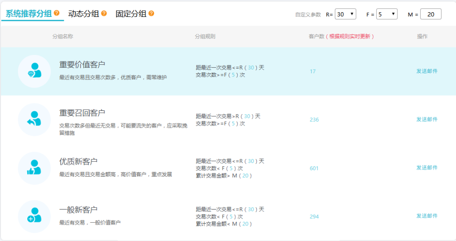Screen dimensions: 456x241
Task: Click the help icon beside 动态分组
Action: pos(104,13)
